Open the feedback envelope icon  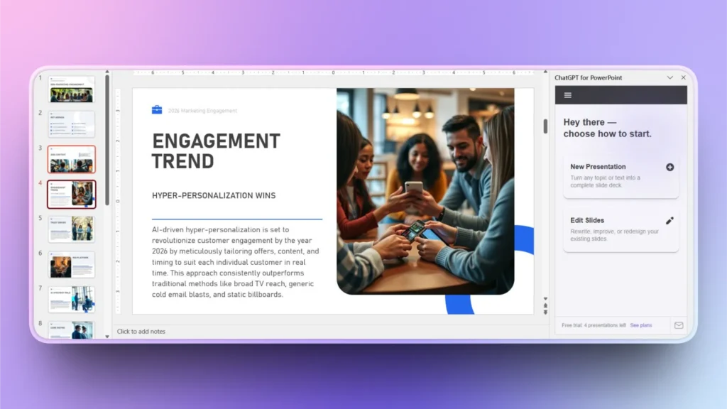679,325
